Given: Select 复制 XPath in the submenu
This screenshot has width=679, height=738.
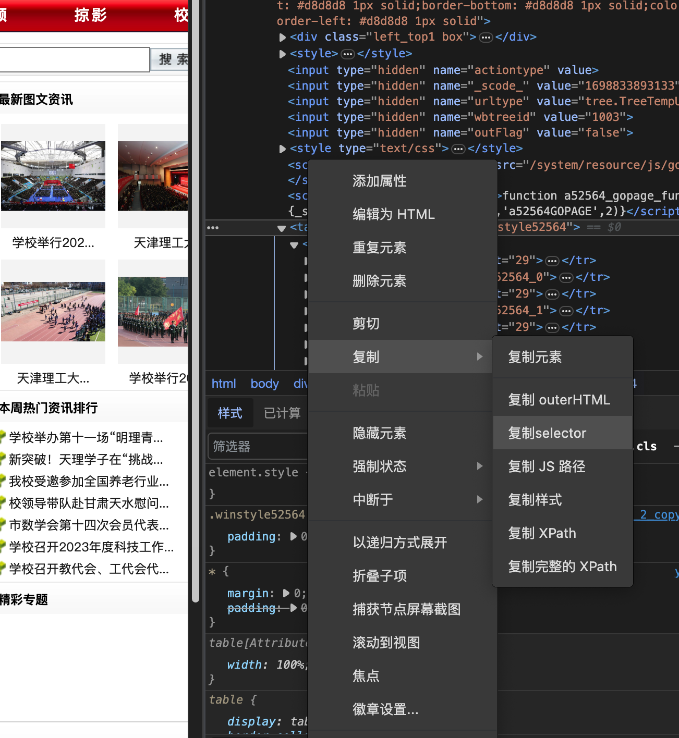Looking at the screenshot, I should [x=542, y=533].
